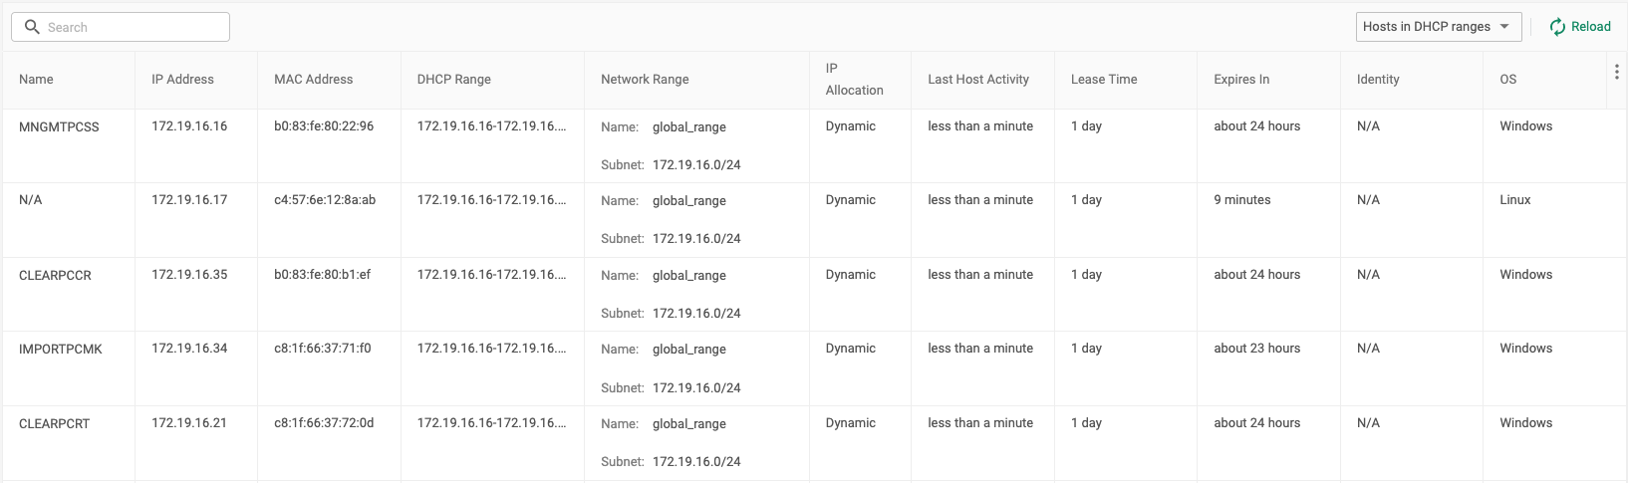Click the Expires In column header
Screen dimensions: 1628x483
(1241, 80)
